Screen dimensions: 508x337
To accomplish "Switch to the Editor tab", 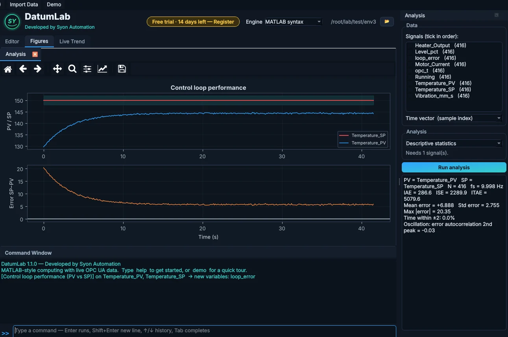I will (x=12, y=41).
